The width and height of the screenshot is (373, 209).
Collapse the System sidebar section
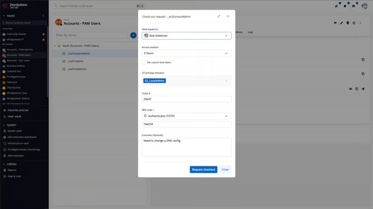(4, 125)
